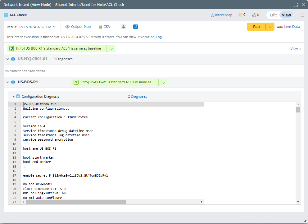Switch to Edit mode
308x224 pixels.
coord(273,15)
